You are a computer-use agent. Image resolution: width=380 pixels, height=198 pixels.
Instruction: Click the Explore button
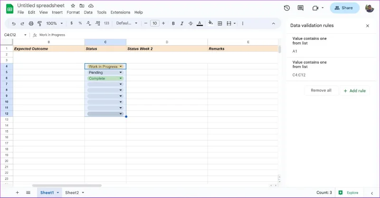point(349,193)
